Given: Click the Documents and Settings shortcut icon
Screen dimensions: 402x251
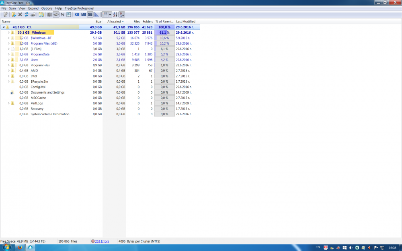Looking at the screenshot, I should pyautogui.click(x=12, y=92).
